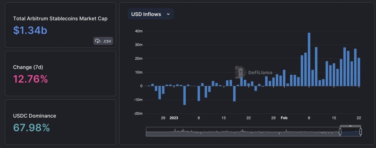
Task: Click the $1.34b market cap value
Action: 30,30
